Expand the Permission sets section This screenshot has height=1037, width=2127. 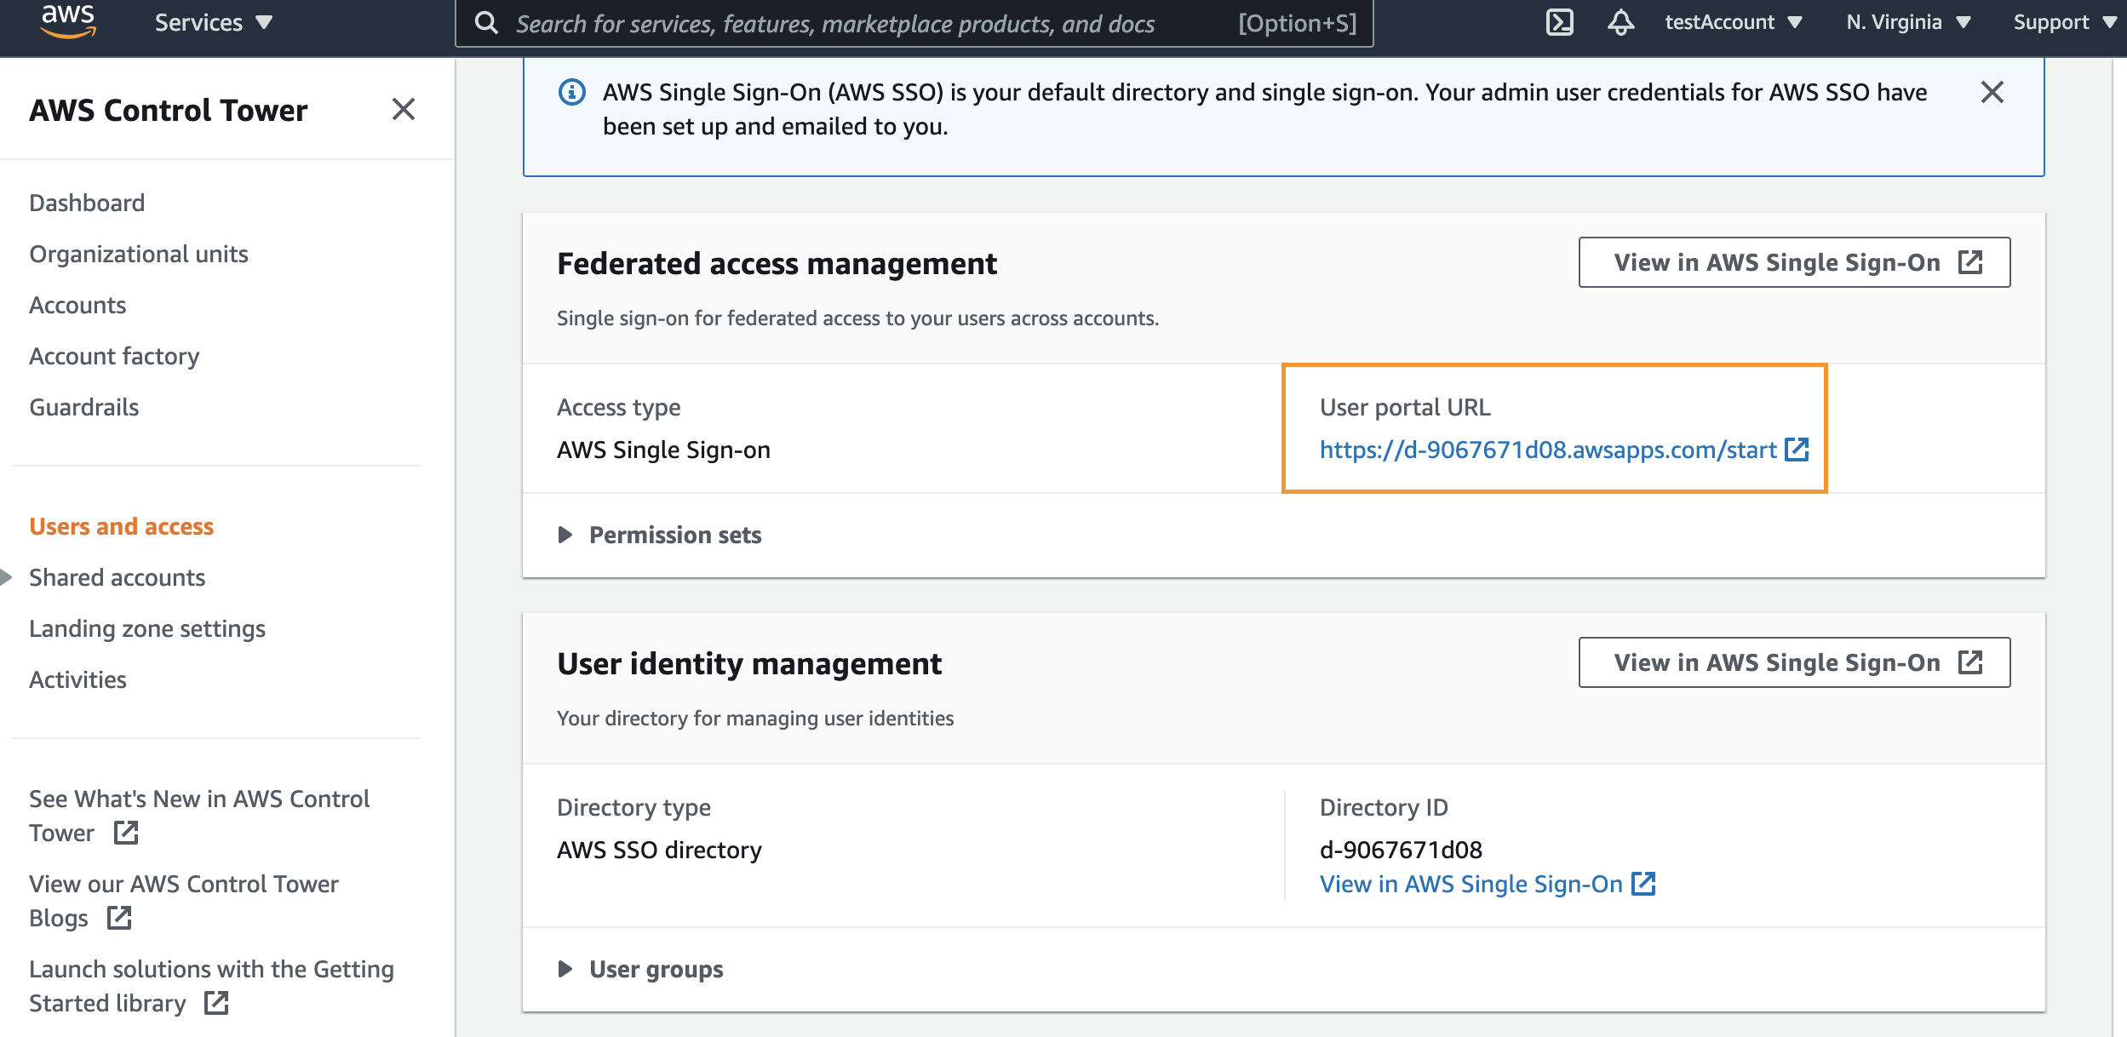click(x=659, y=535)
